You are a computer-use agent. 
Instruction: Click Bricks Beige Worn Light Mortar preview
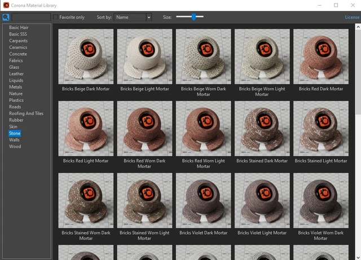pos(262,56)
